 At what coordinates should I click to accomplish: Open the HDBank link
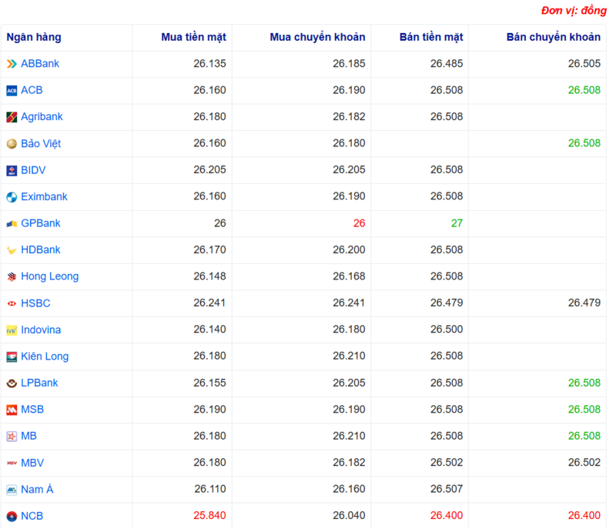41,250
